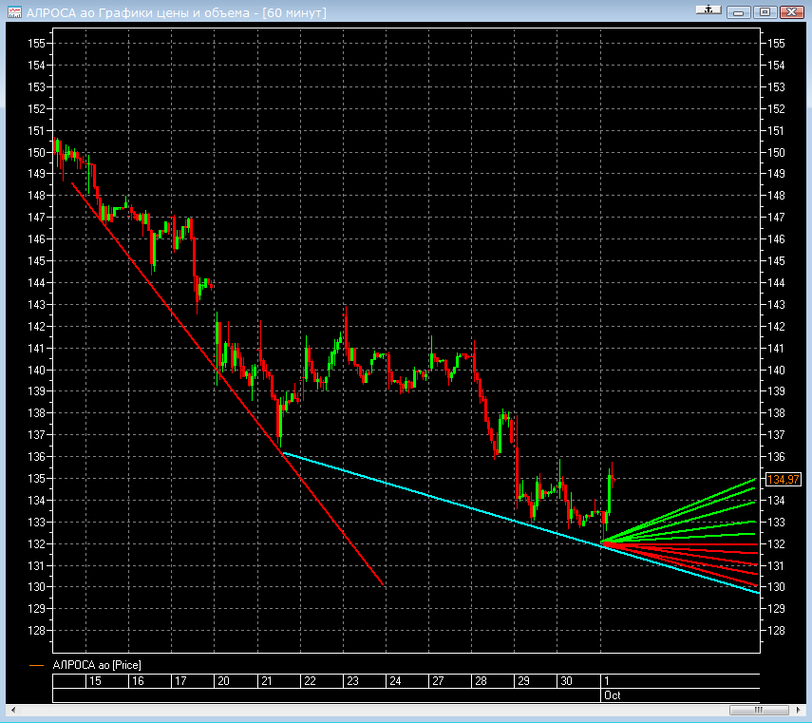Screen dimensions: 812x723
Task: Click the АЛРОСА ао [Price] legend label
Action: point(97,665)
